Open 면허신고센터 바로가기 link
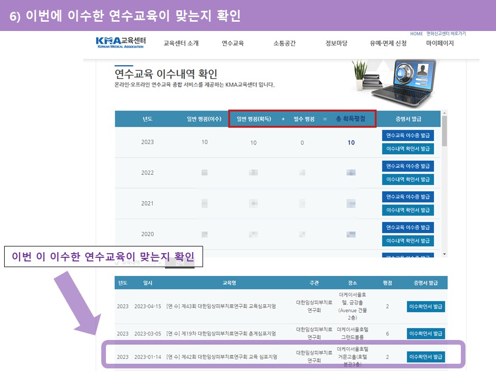The image size is (496, 372). pyautogui.click(x=446, y=34)
